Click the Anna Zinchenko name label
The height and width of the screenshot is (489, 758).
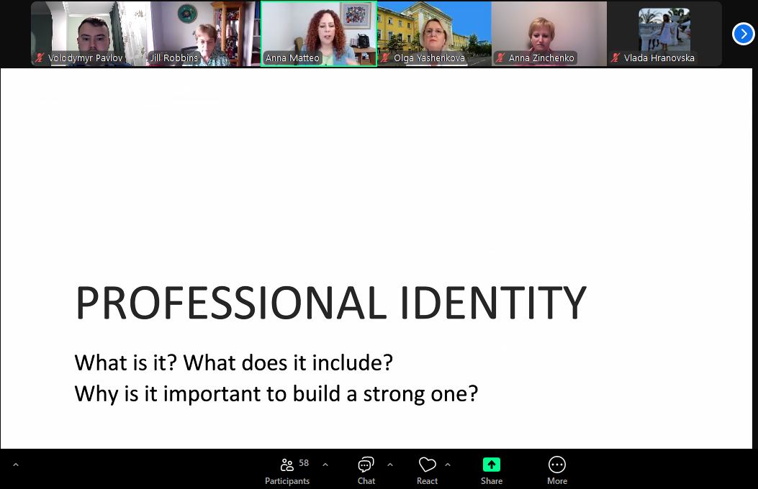[x=541, y=58]
